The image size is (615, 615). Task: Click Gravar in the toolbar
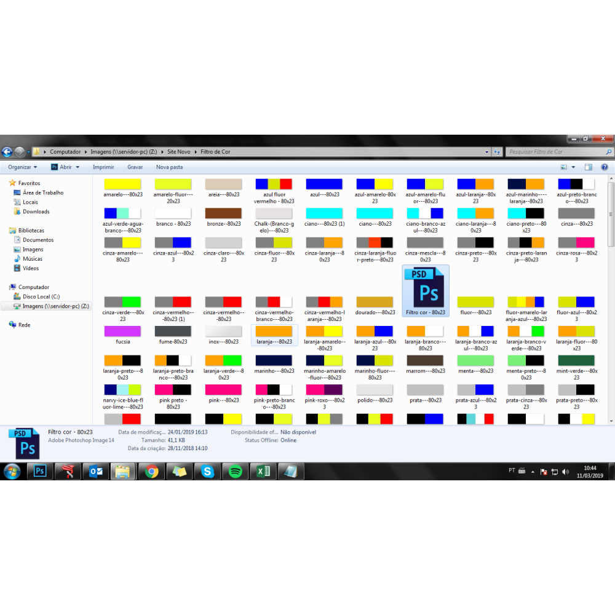point(135,167)
